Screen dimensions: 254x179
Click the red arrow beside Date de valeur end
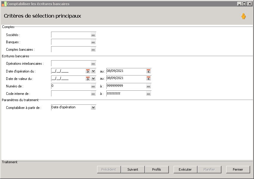tap(149, 78)
